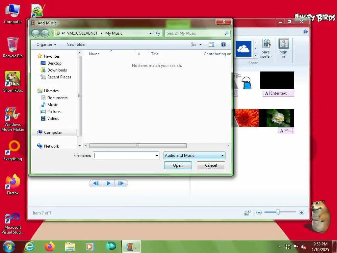This screenshot has height=253, width=337.
Task: Click the zoom in plus icon in Movie Maker
Action: (x=301, y=212)
